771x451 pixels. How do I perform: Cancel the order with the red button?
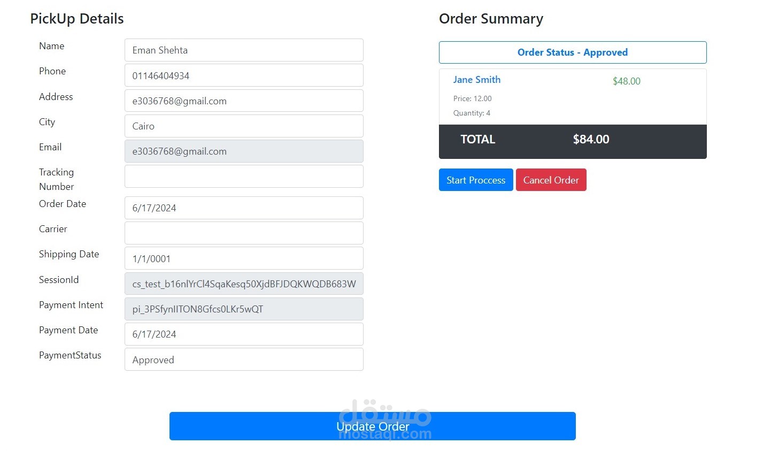tap(551, 180)
